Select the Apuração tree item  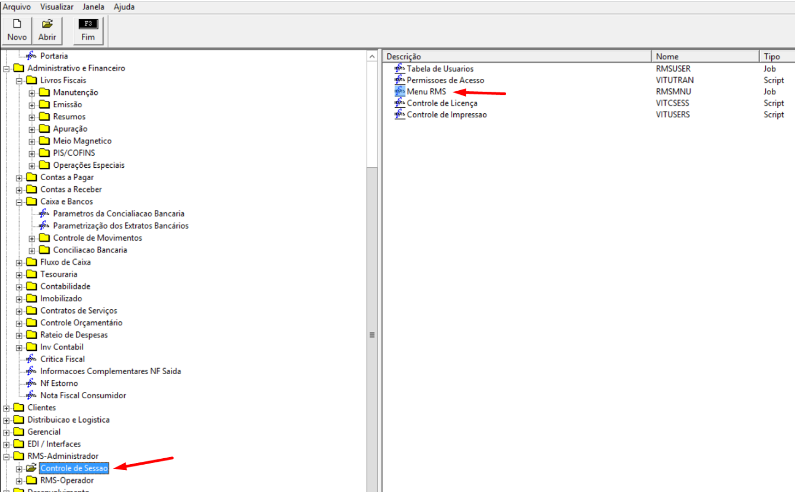[70, 129]
